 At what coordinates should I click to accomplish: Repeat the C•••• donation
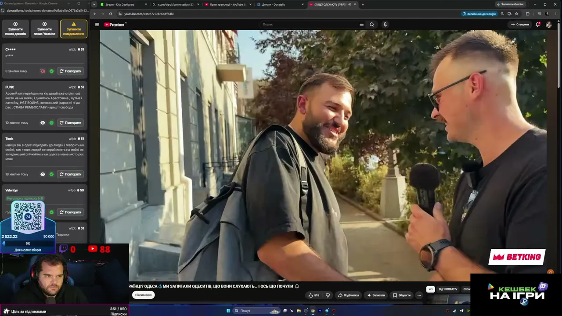pos(70,71)
